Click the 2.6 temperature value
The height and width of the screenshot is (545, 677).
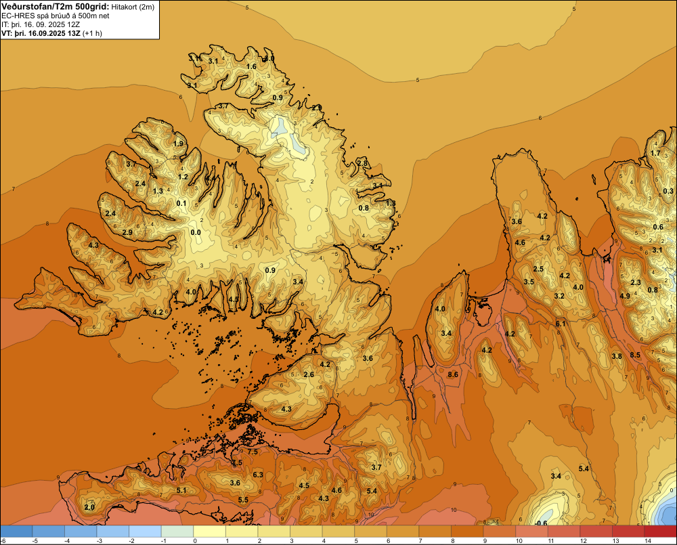pyautogui.click(x=309, y=374)
